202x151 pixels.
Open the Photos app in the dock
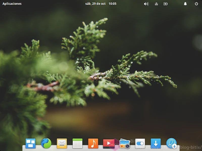click(124, 143)
